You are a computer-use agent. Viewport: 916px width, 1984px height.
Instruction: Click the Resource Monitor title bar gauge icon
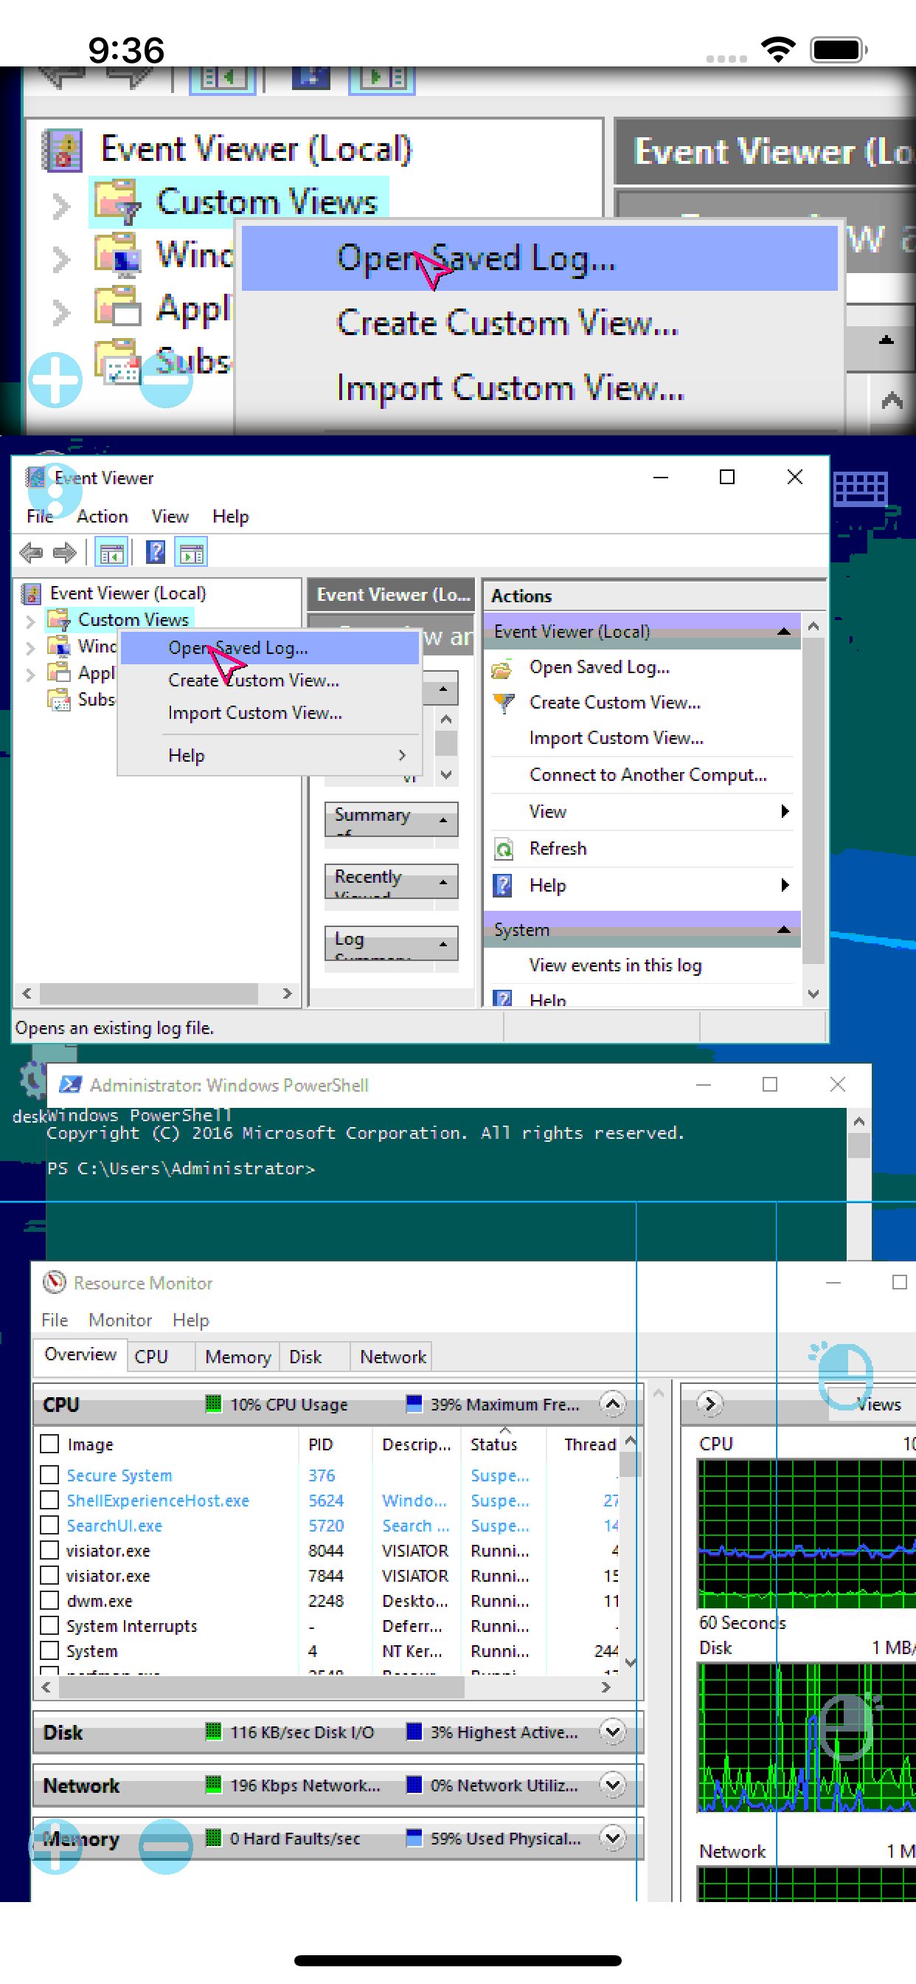pos(54,1282)
